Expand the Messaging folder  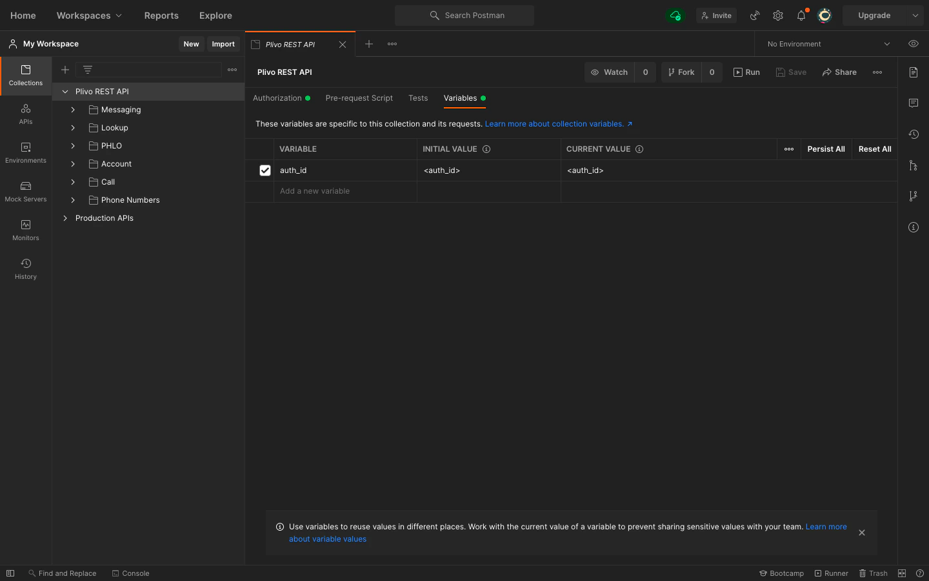(73, 110)
